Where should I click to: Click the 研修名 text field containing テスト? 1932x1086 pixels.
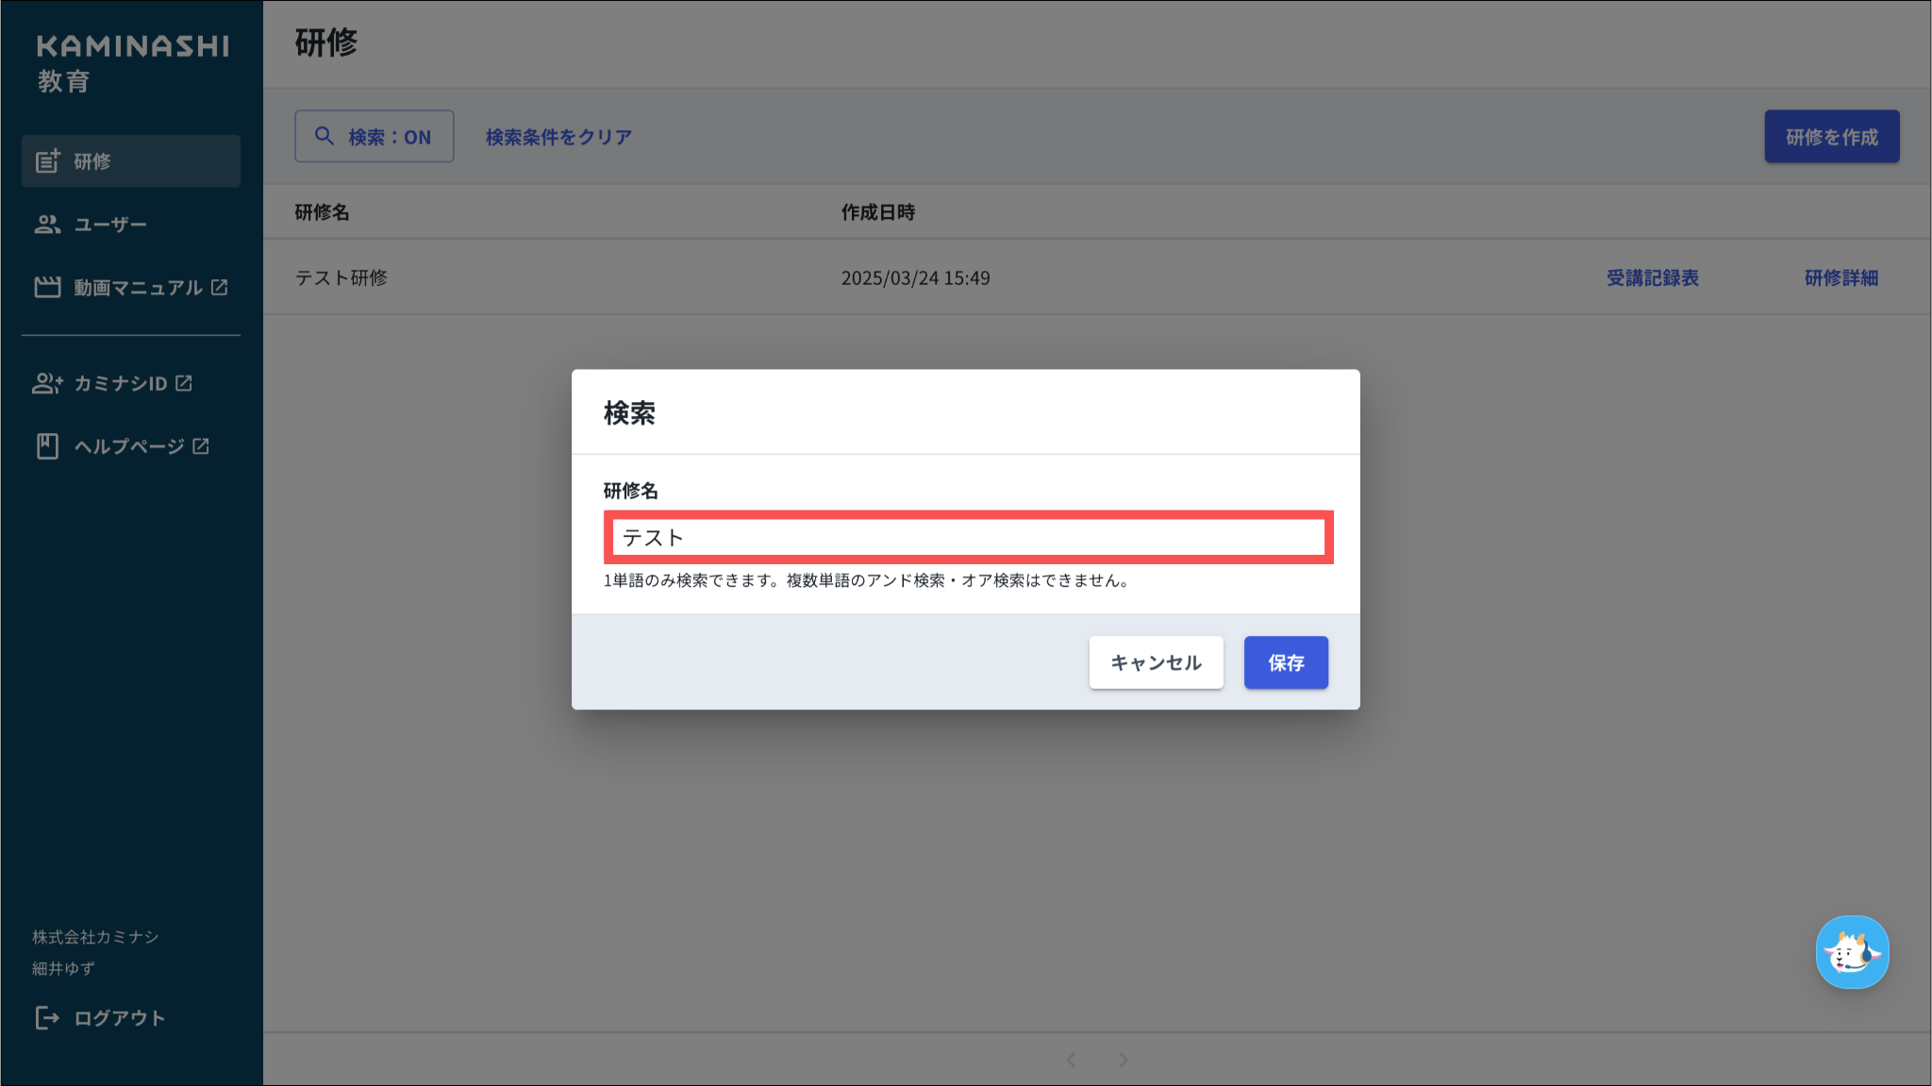(x=968, y=538)
